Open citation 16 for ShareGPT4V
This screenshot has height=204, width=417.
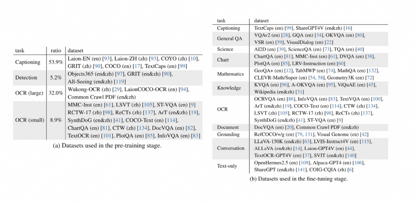(347, 28)
